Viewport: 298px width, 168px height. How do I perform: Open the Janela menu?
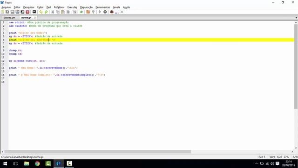pyautogui.click(x=116, y=7)
